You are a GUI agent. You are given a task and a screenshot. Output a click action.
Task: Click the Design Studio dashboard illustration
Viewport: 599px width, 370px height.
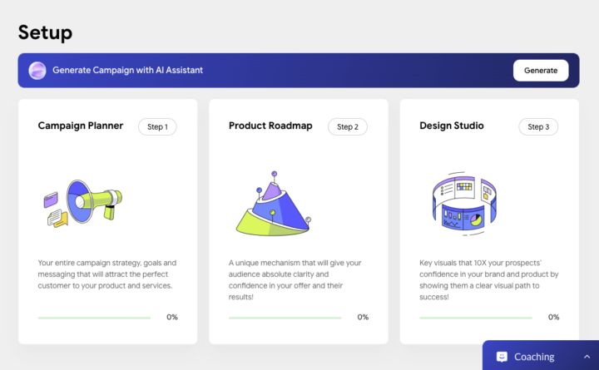pyautogui.click(x=464, y=204)
